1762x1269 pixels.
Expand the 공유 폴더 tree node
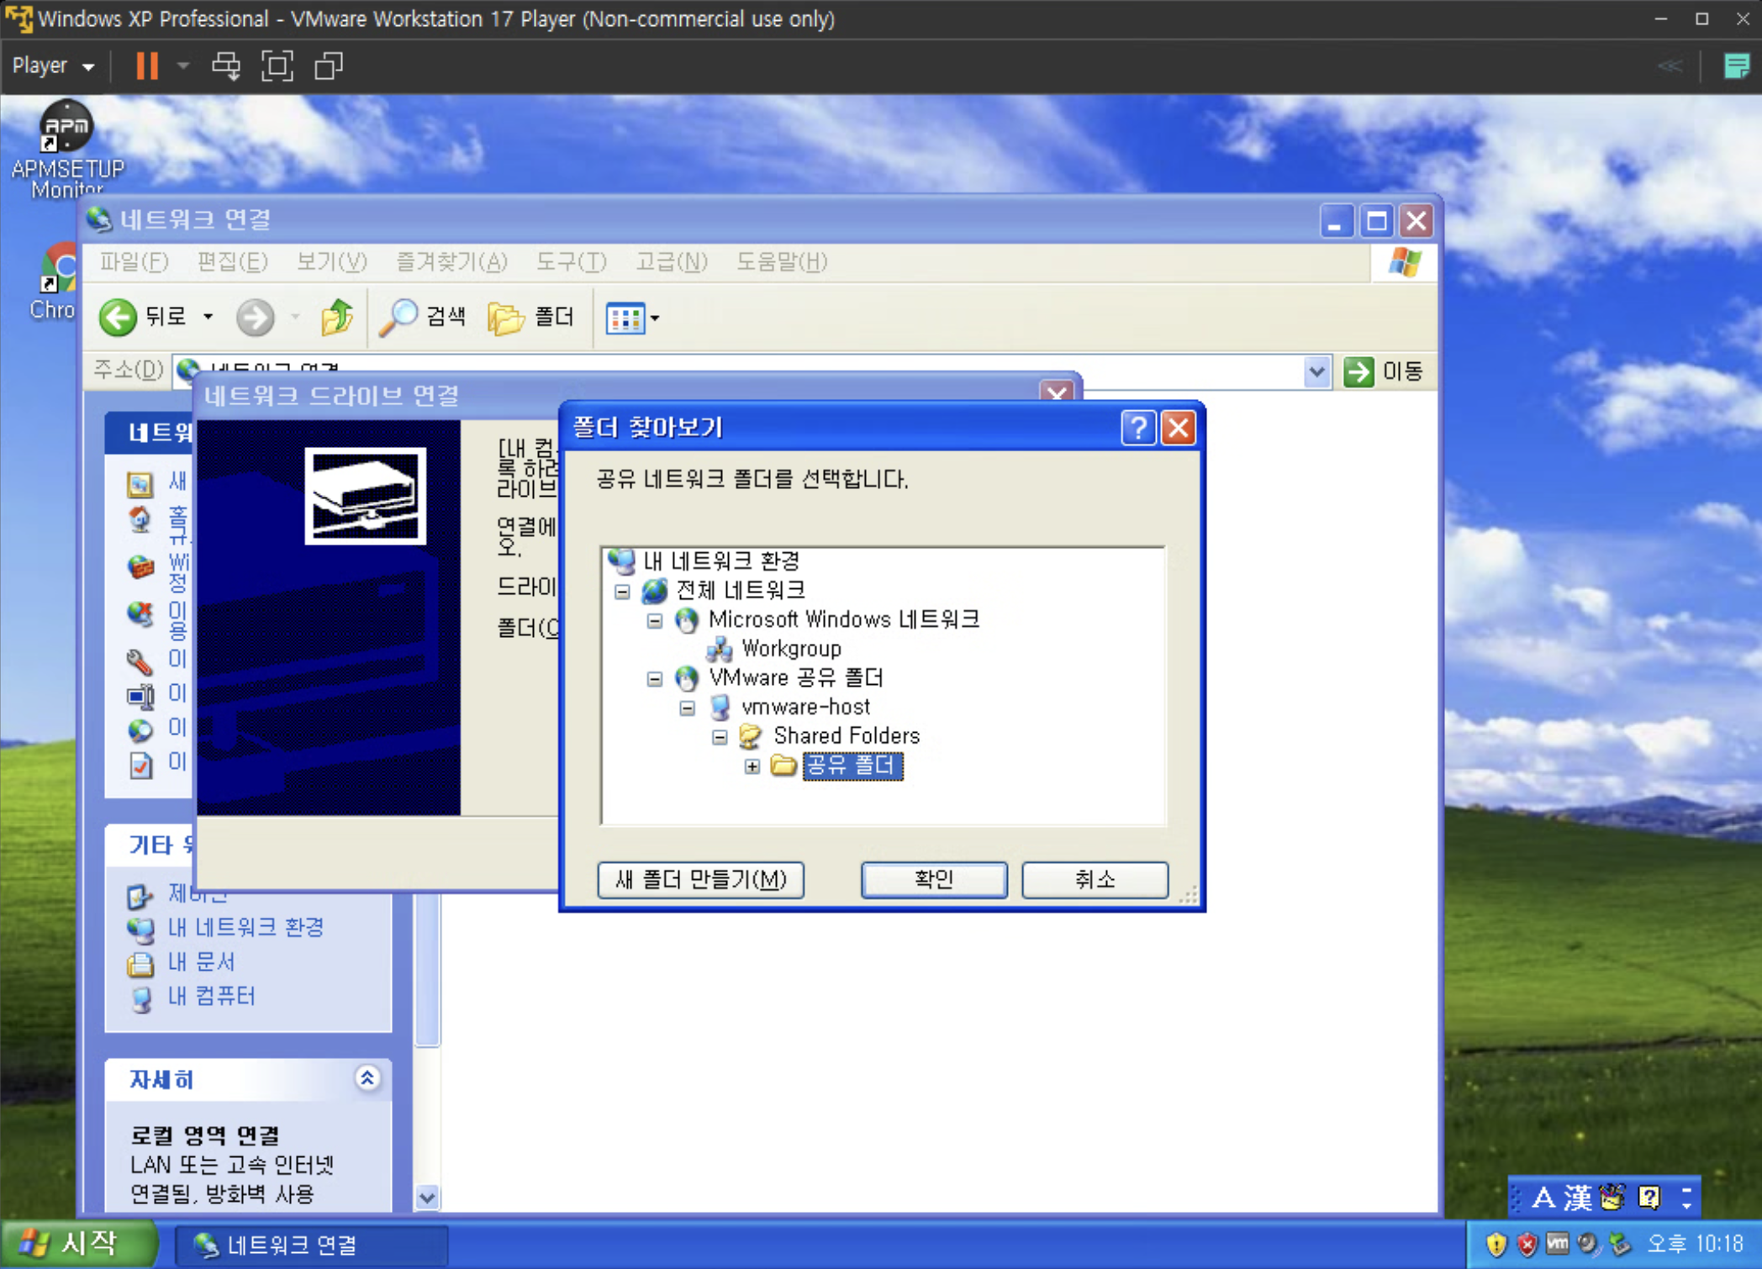(x=752, y=766)
